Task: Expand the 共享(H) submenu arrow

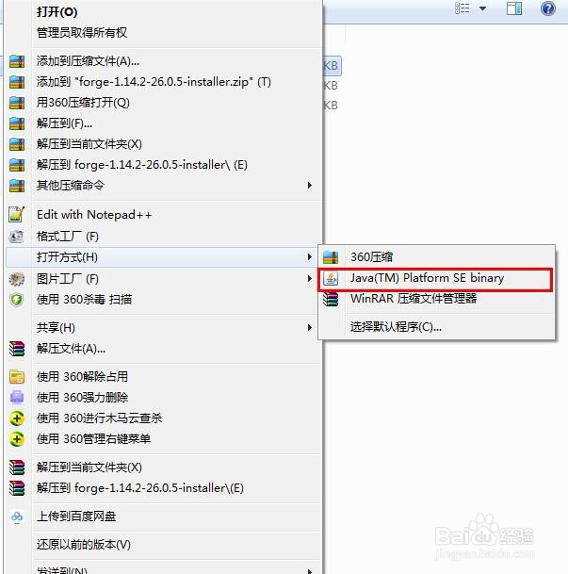Action: coord(309,328)
